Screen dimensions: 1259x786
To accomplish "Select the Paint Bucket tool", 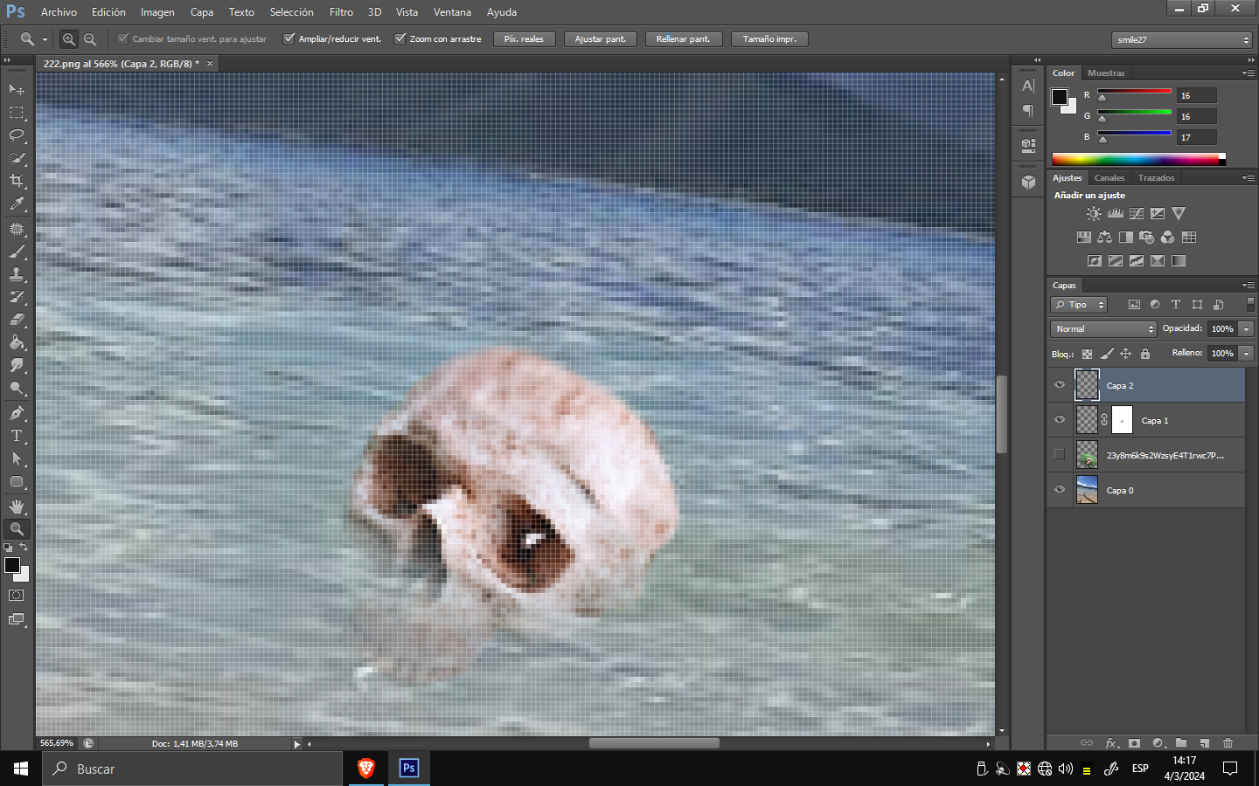I will pos(17,342).
